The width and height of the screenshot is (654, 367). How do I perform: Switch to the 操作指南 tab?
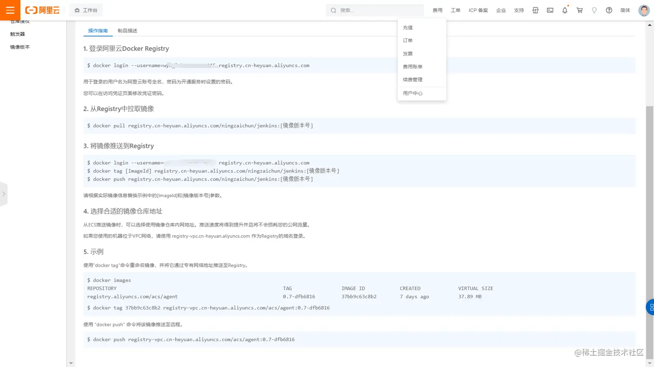click(x=98, y=31)
